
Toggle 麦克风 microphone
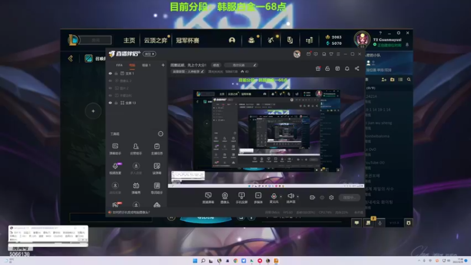(274, 198)
